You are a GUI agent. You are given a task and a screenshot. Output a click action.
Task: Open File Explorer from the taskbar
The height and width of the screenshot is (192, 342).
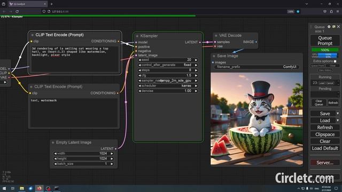pos(22,188)
